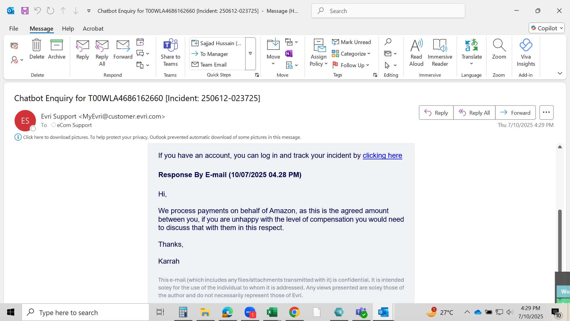This screenshot has height=321, width=570.
Task: Share this email to Teams
Action: click(170, 53)
